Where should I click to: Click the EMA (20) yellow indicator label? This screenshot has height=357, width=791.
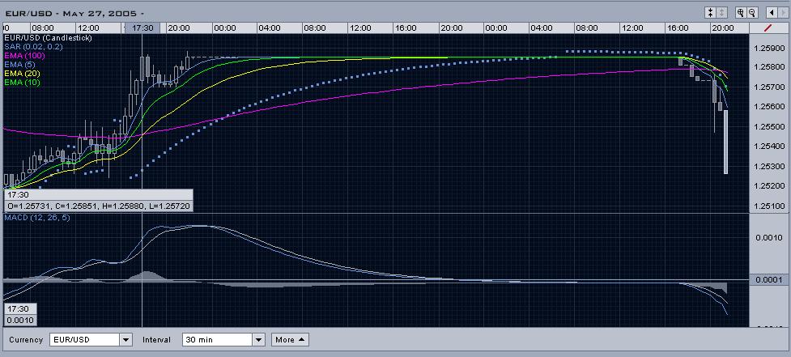[22, 73]
